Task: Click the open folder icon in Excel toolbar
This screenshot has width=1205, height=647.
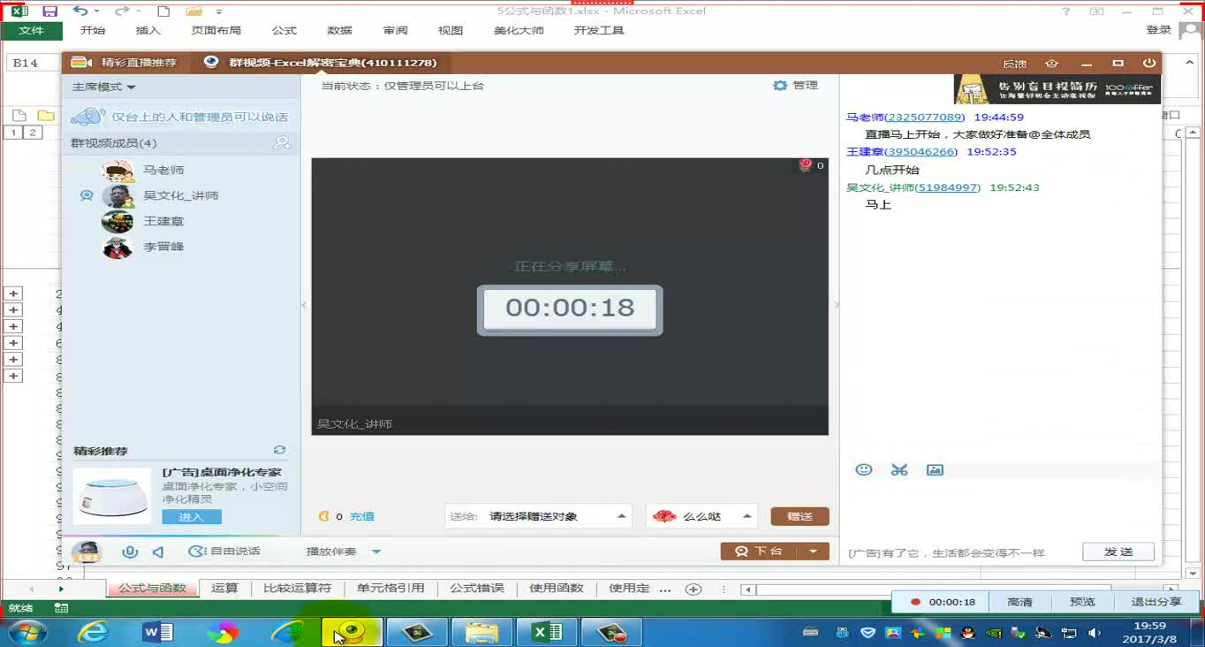Action: (193, 11)
